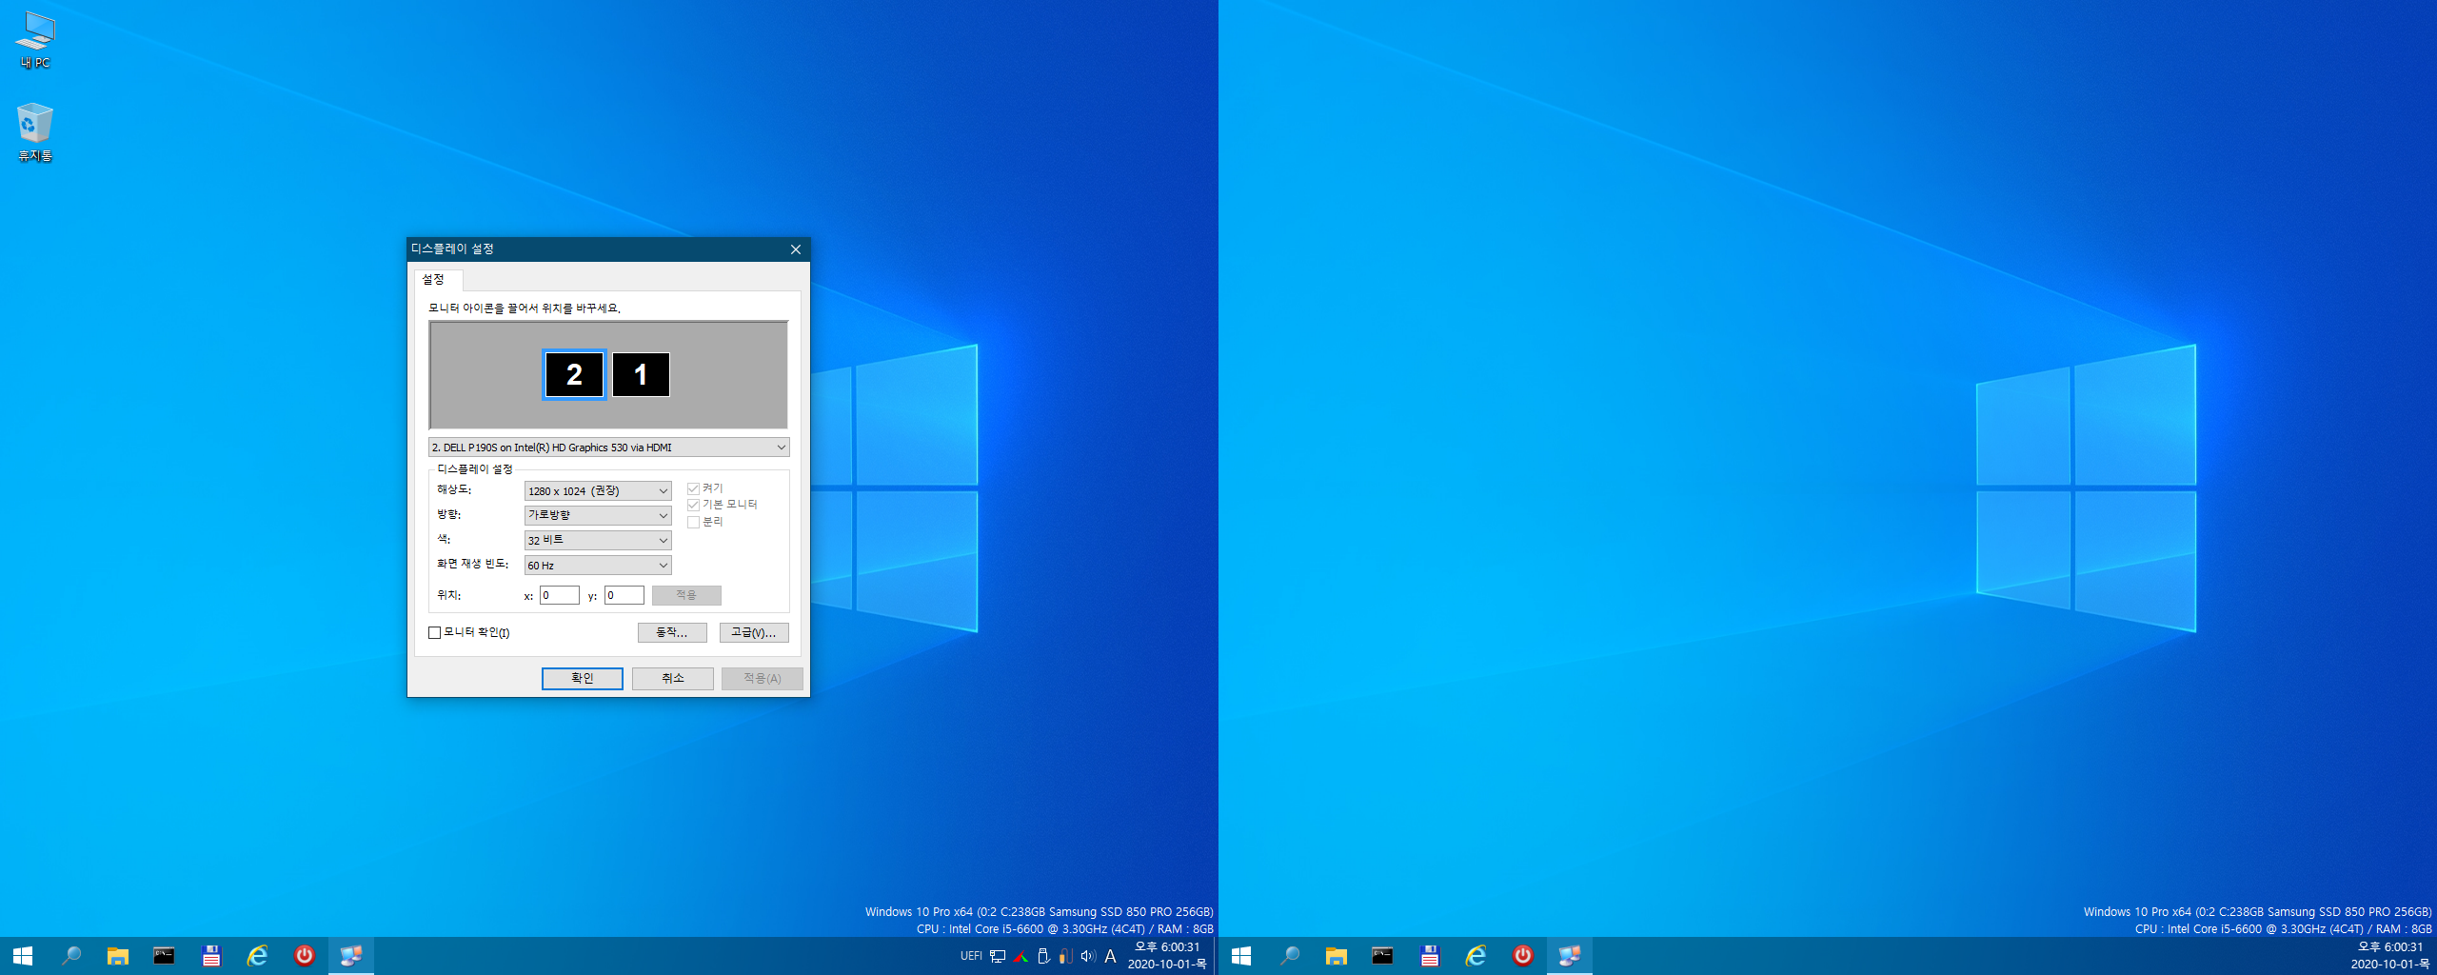The height and width of the screenshot is (975, 2437).
Task: Click the 취소 cancel button
Action: tap(673, 678)
